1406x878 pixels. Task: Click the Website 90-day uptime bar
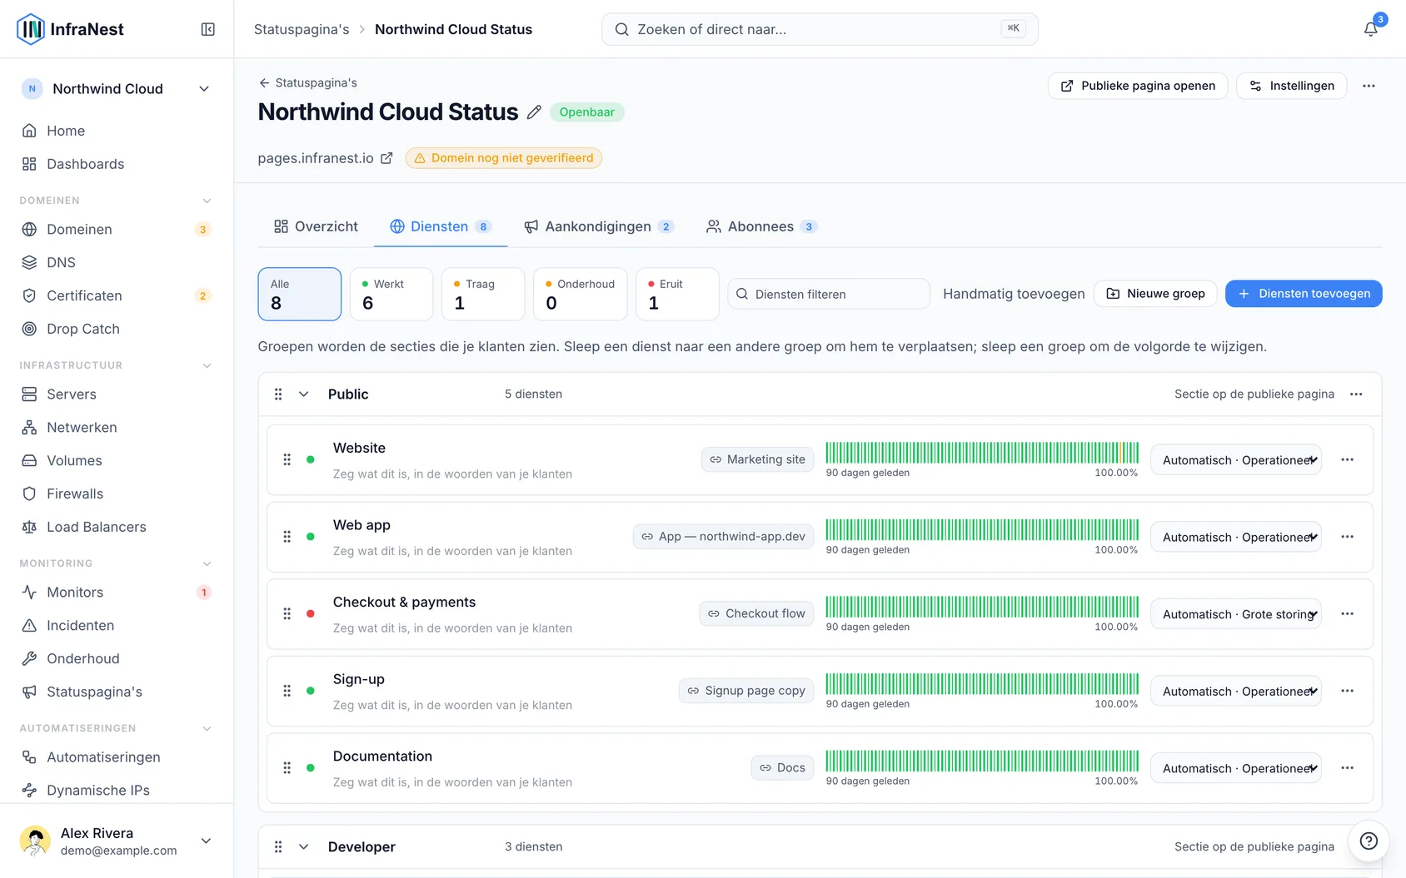(x=982, y=453)
